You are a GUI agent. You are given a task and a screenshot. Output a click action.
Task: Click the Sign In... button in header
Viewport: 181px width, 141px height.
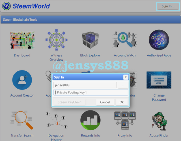168,6
